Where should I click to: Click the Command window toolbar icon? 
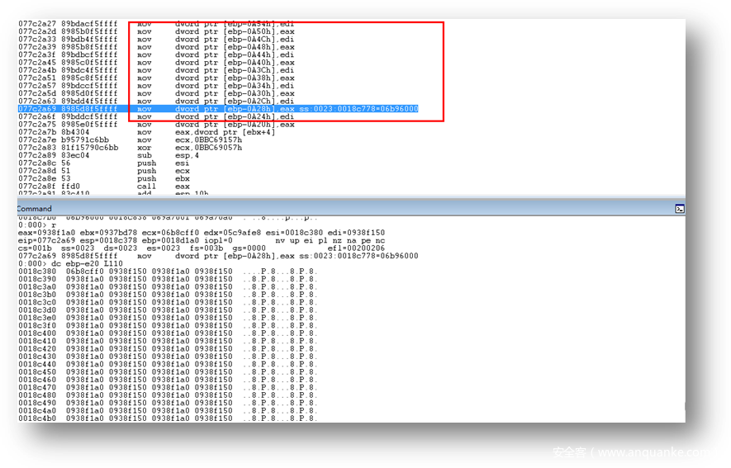[x=679, y=209]
